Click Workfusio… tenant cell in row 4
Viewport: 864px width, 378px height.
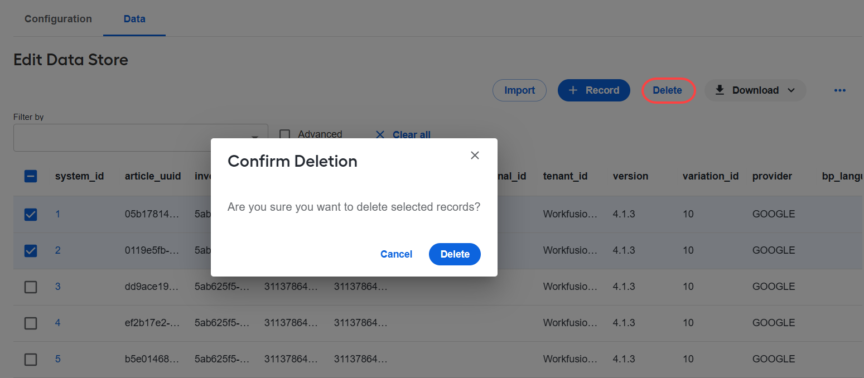[570, 323]
